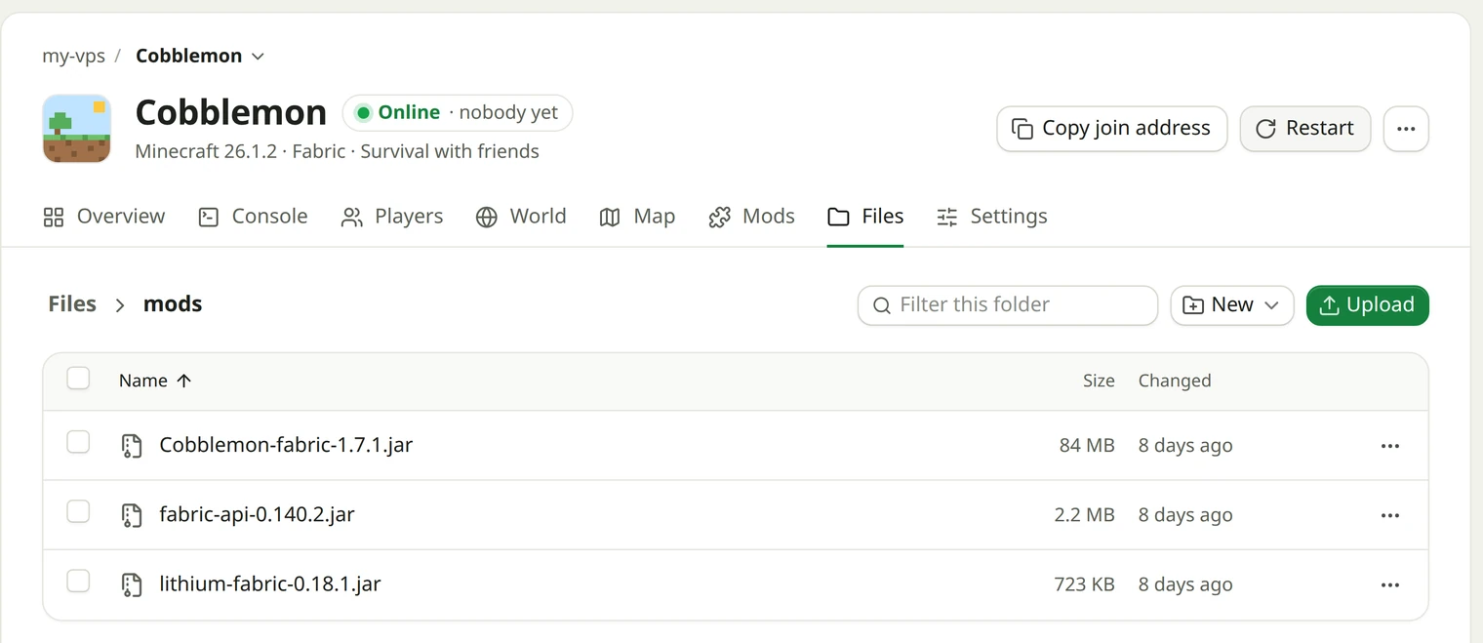Click the Minecraft 26.1.2 Fabric subtitle text
1483x643 pixels.
[x=337, y=152]
